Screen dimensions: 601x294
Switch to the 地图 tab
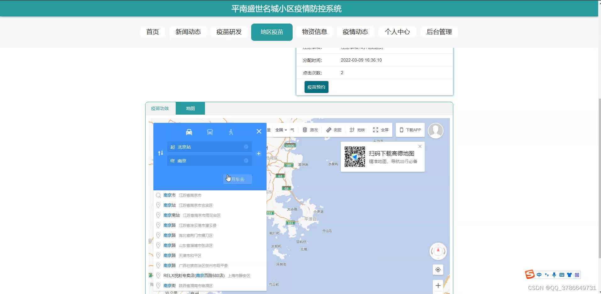[190, 108]
